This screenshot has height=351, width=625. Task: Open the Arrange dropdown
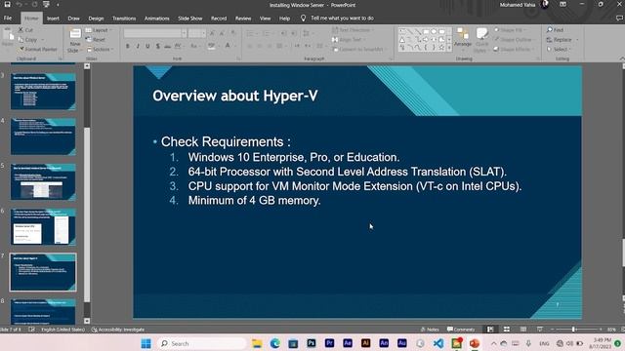pyautogui.click(x=462, y=38)
